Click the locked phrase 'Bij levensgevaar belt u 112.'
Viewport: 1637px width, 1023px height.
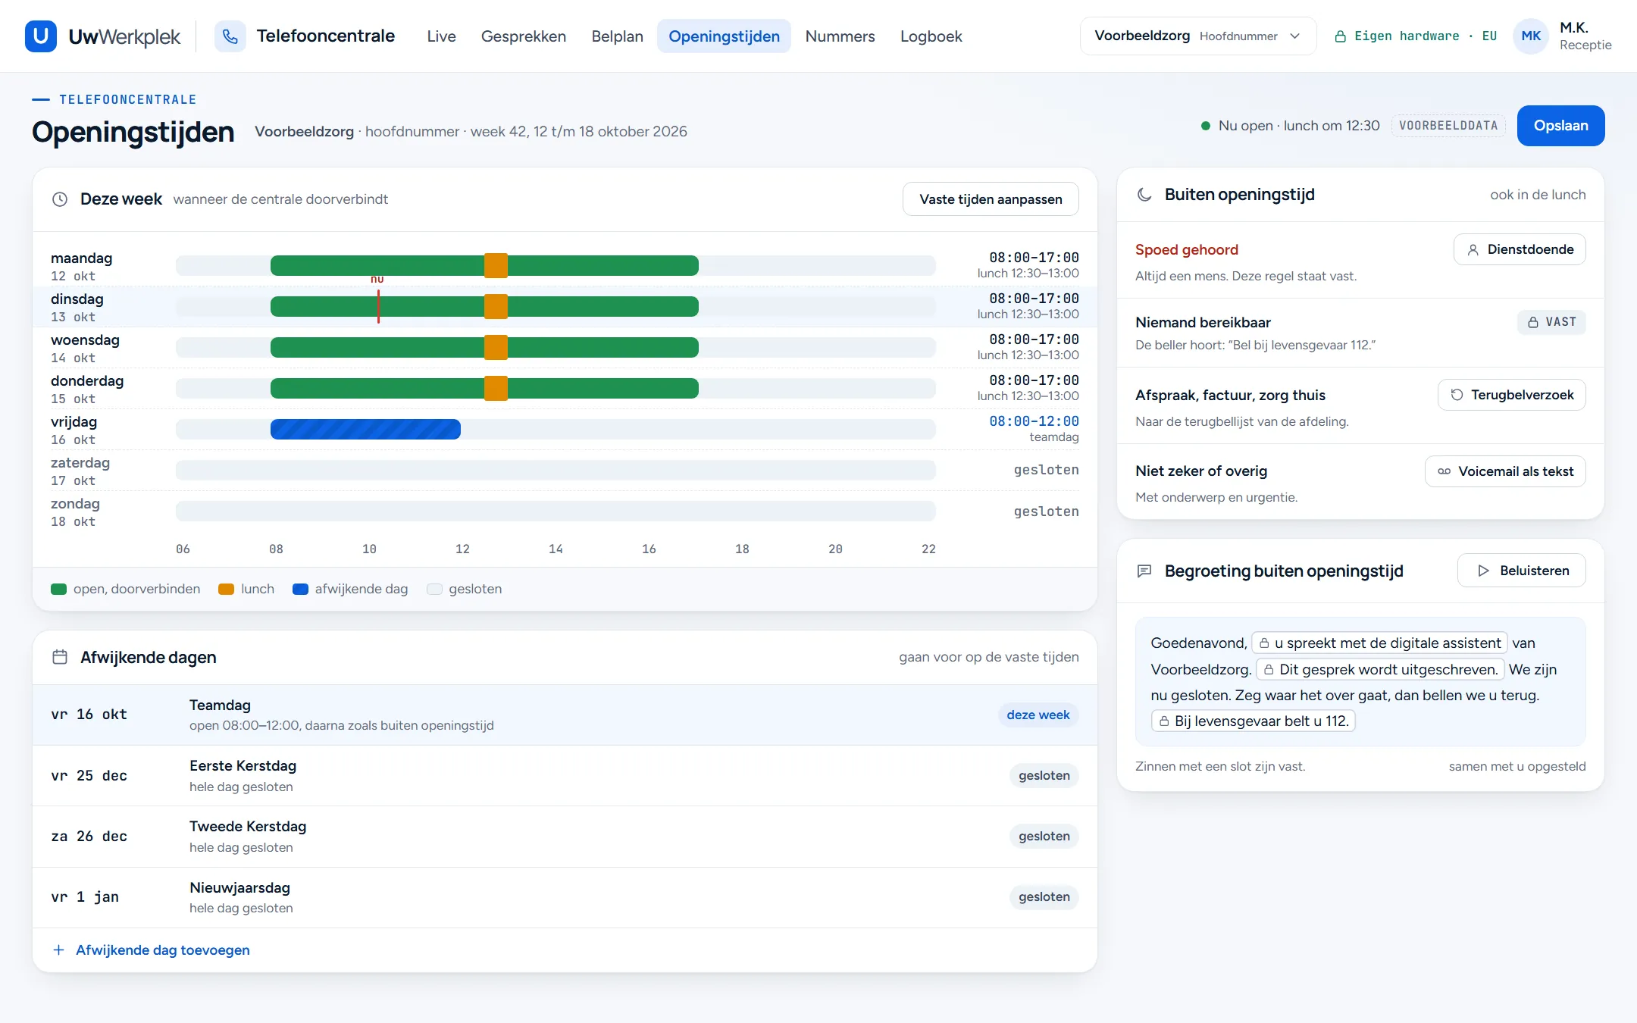pyautogui.click(x=1254, y=721)
